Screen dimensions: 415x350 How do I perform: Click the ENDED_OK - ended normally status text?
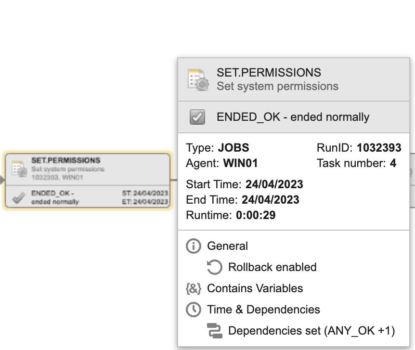click(x=293, y=117)
